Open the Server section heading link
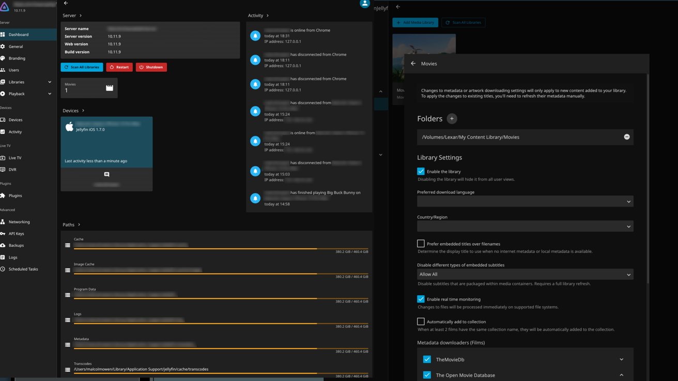Viewport: 678px width, 381px height. 72,15
